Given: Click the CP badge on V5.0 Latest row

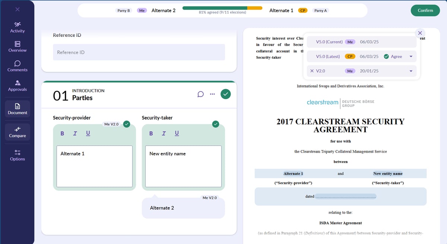Looking at the screenshot, I should click(350, 56).
